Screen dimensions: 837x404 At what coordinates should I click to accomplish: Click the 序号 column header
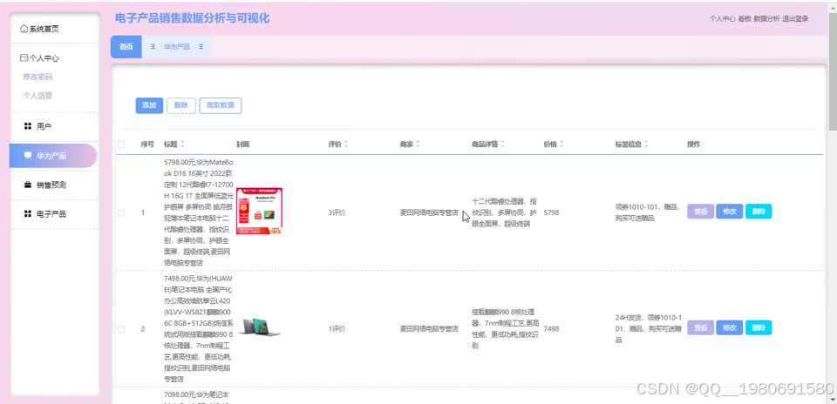point(147,144)
